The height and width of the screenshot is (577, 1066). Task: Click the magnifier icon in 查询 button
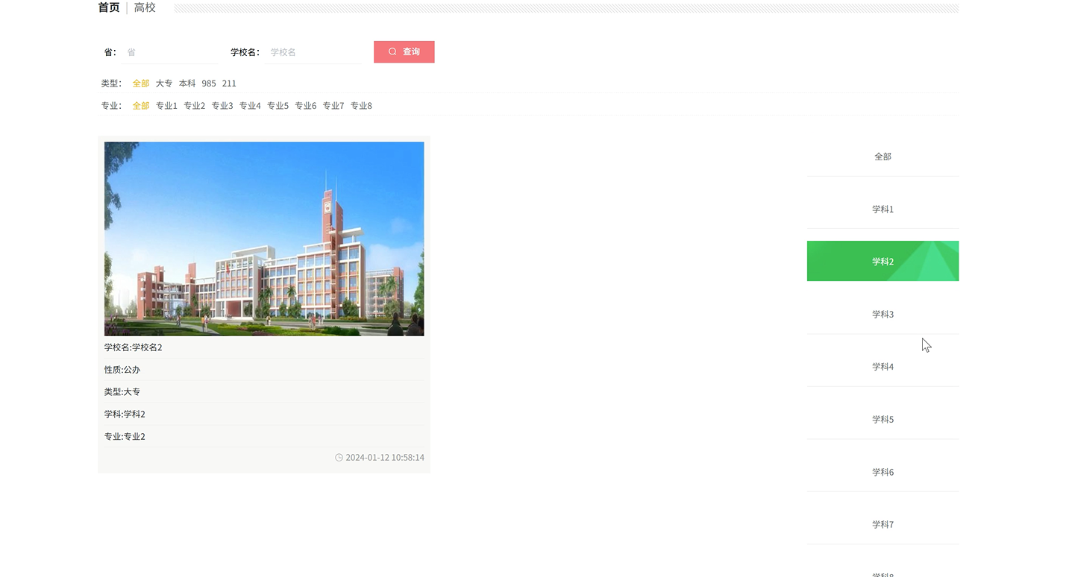[392, 51]
